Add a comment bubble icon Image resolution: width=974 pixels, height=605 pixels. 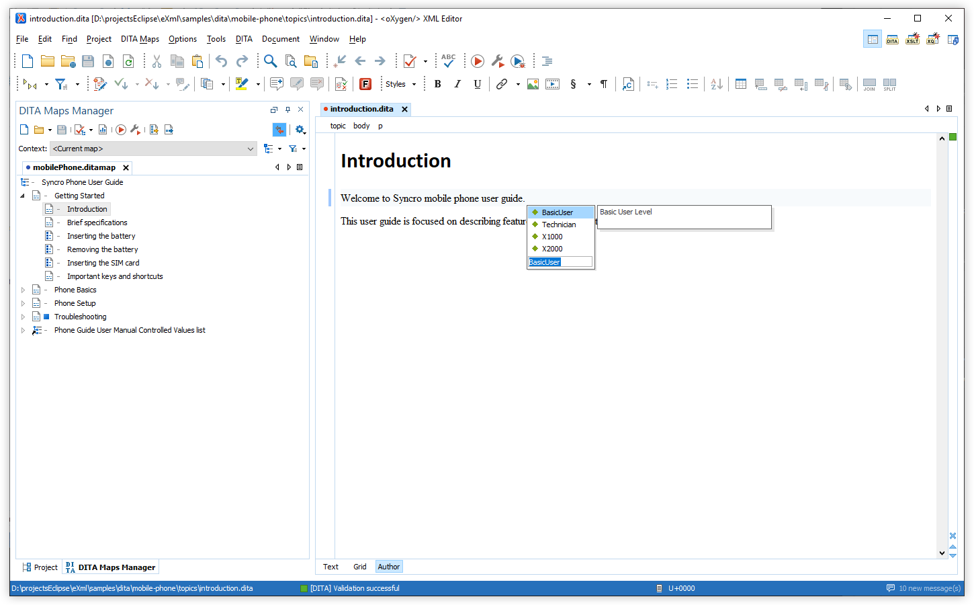click(276, 84)
